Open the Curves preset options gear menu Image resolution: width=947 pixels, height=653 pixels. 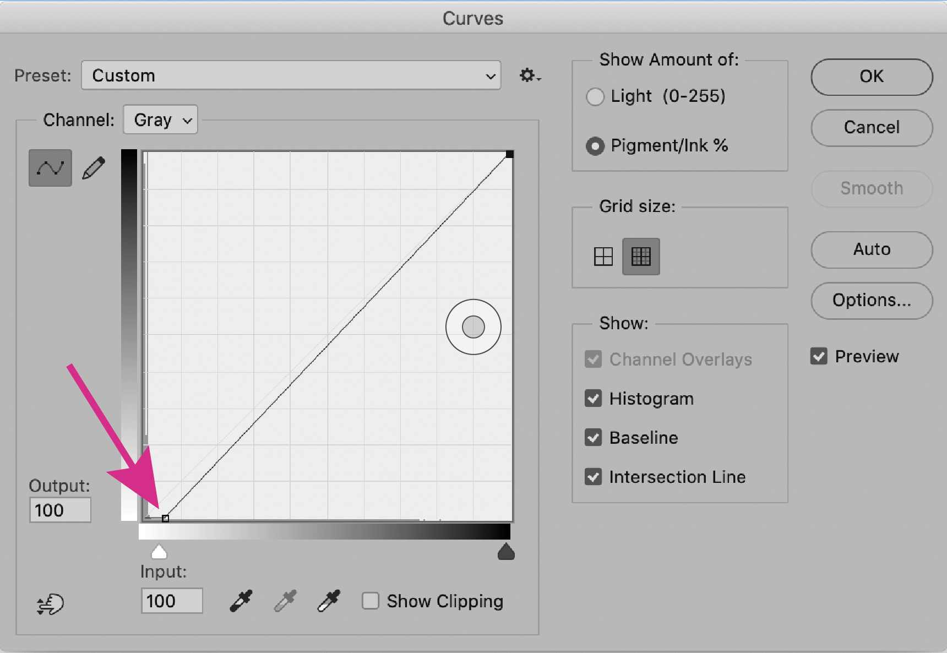(528, 75)
